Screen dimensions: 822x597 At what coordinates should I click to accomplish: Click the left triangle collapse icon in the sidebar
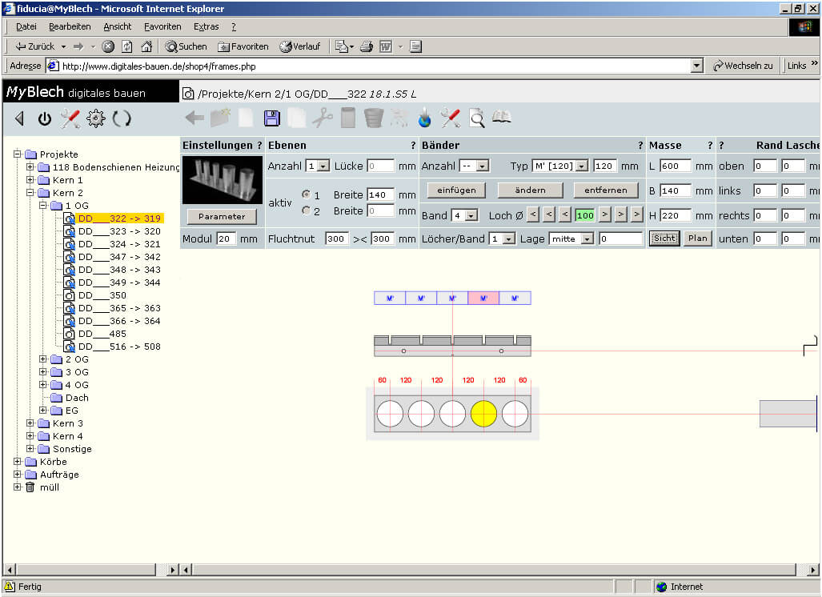coord(19,119)
